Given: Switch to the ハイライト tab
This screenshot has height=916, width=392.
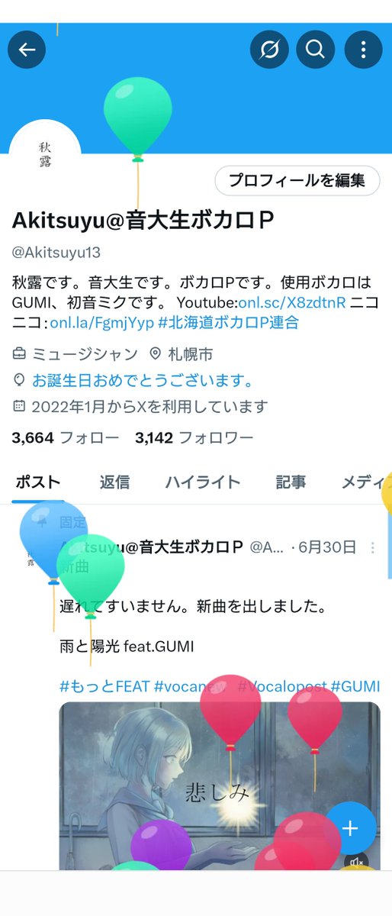Looking at the screenshot, I should click(x=203, y=482).
